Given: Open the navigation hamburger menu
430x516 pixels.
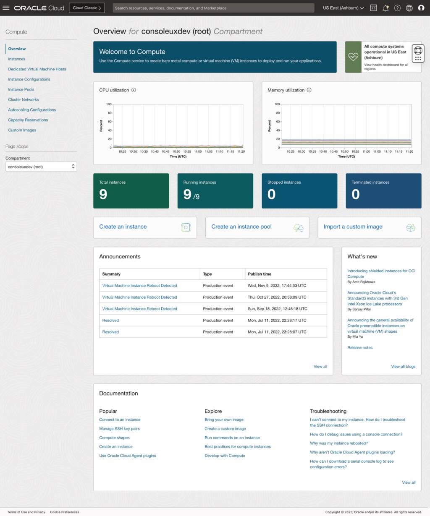Looking at the screenshot, I should [6, 7].
